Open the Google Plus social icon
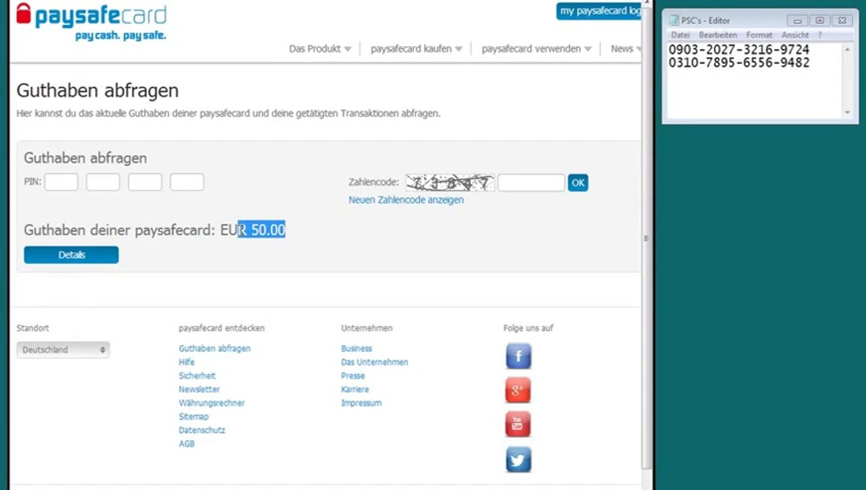This screenshot has height=490, width=866. point(518,390)
